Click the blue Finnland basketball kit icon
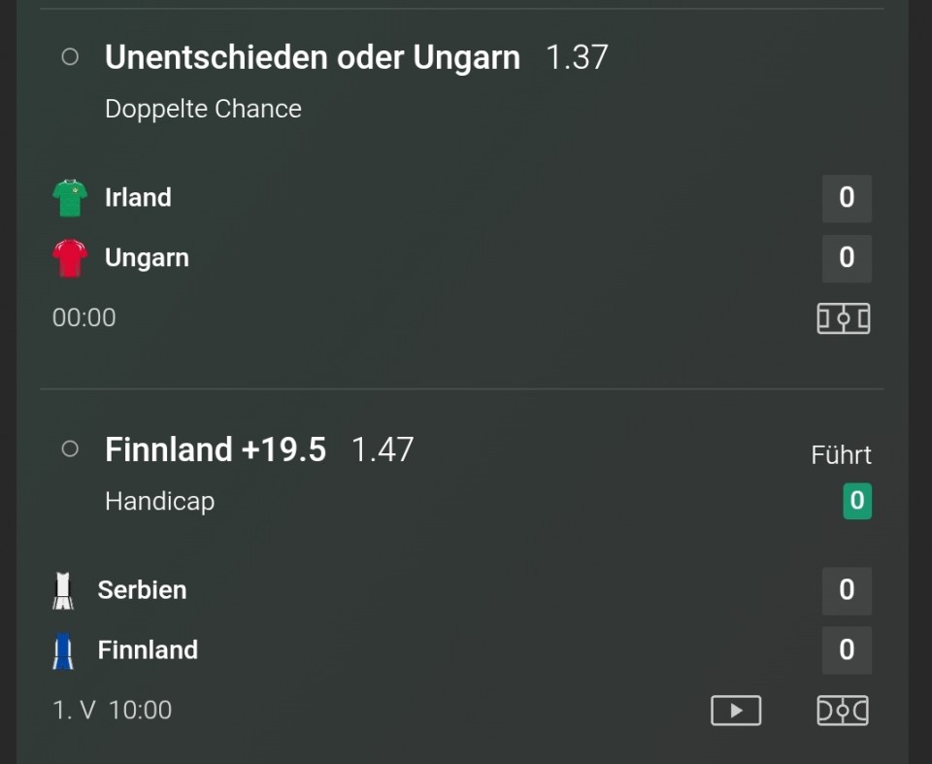The width and height of the screenshot is (932, 764). (x=63, y=650)
